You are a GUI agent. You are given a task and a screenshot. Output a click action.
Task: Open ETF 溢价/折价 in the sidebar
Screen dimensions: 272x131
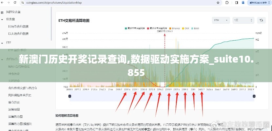click(x=17, y=50)
